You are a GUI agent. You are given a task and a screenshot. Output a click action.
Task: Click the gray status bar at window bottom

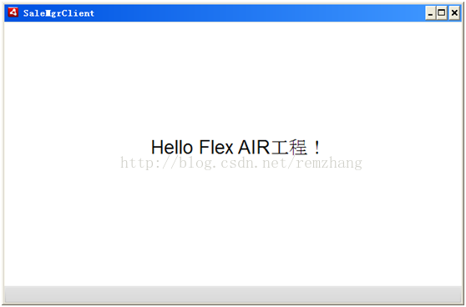click(233, 294)
